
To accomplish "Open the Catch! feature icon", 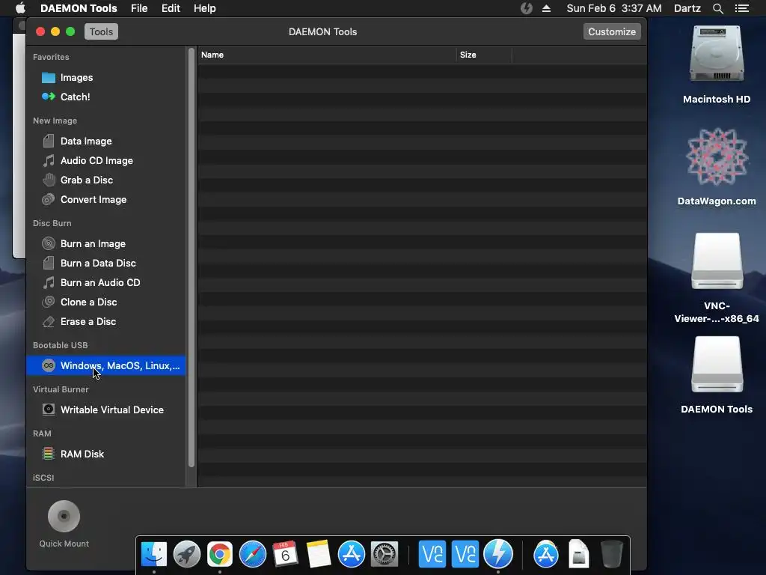I will pyautogui.click(x=49, y=97).
